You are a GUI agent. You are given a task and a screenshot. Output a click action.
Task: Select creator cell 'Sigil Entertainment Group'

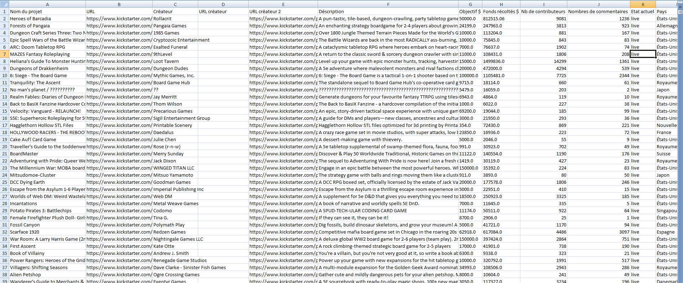point(175,118)
